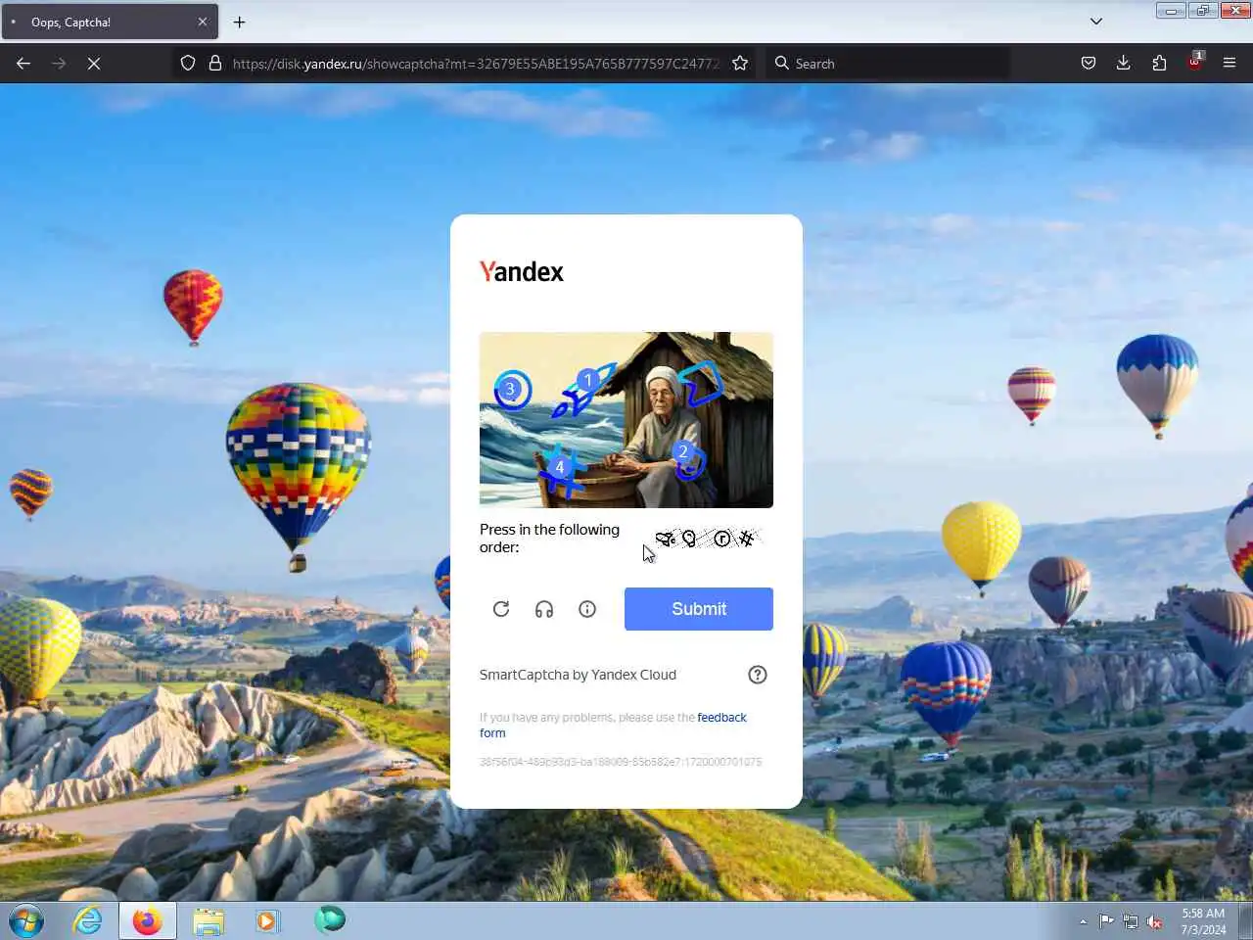Open Windows Media Player from taskbar
The height and width of the screenshot is (940, 1253).
pos(267,920)
